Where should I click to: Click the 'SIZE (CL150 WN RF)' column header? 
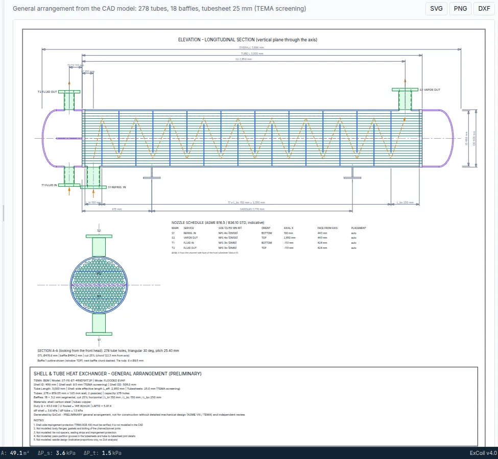pos(230,228)
